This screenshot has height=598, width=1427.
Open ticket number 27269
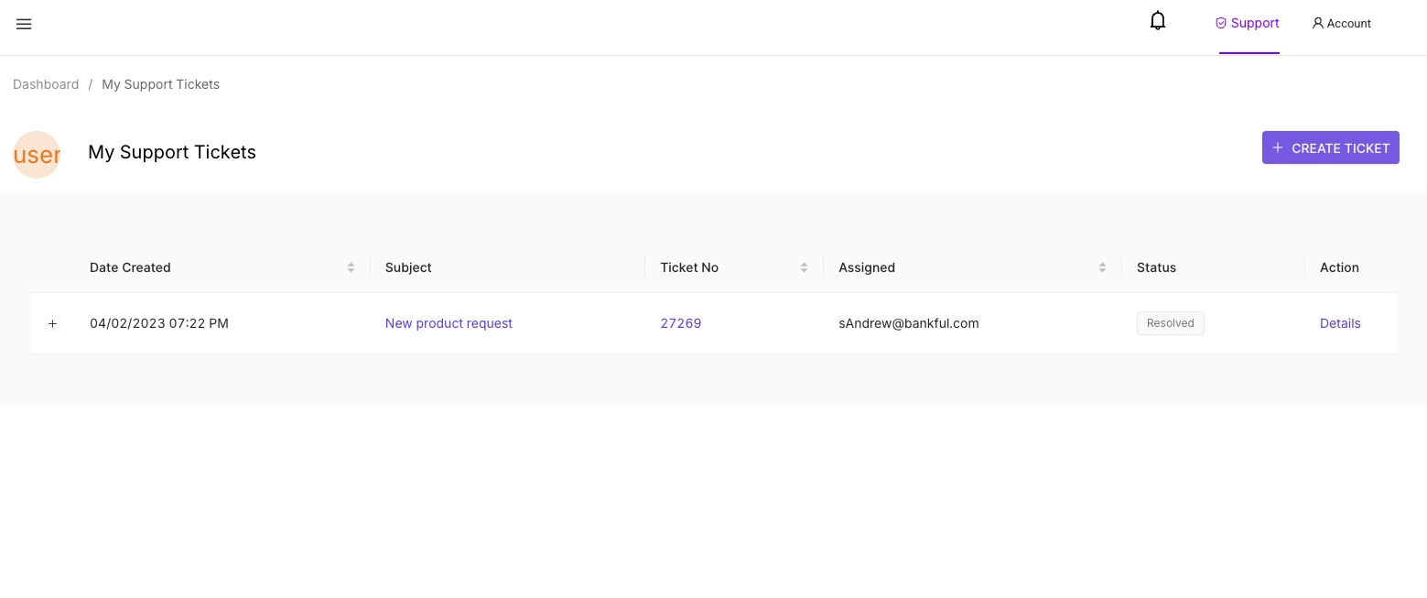pos(681,323)
